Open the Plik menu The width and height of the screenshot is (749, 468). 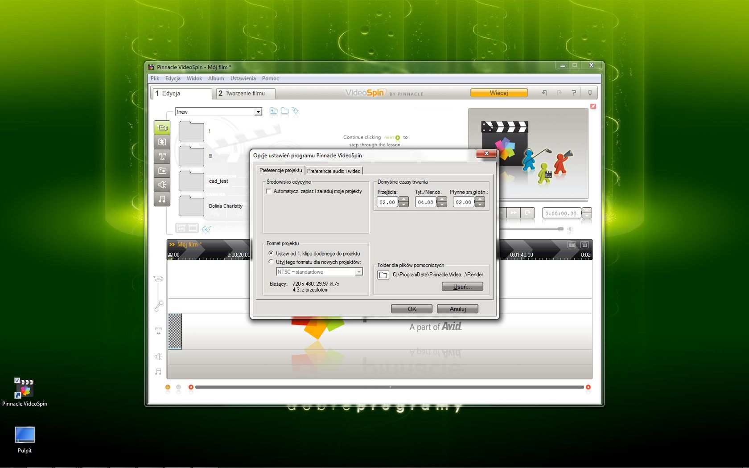pos(155,78)
